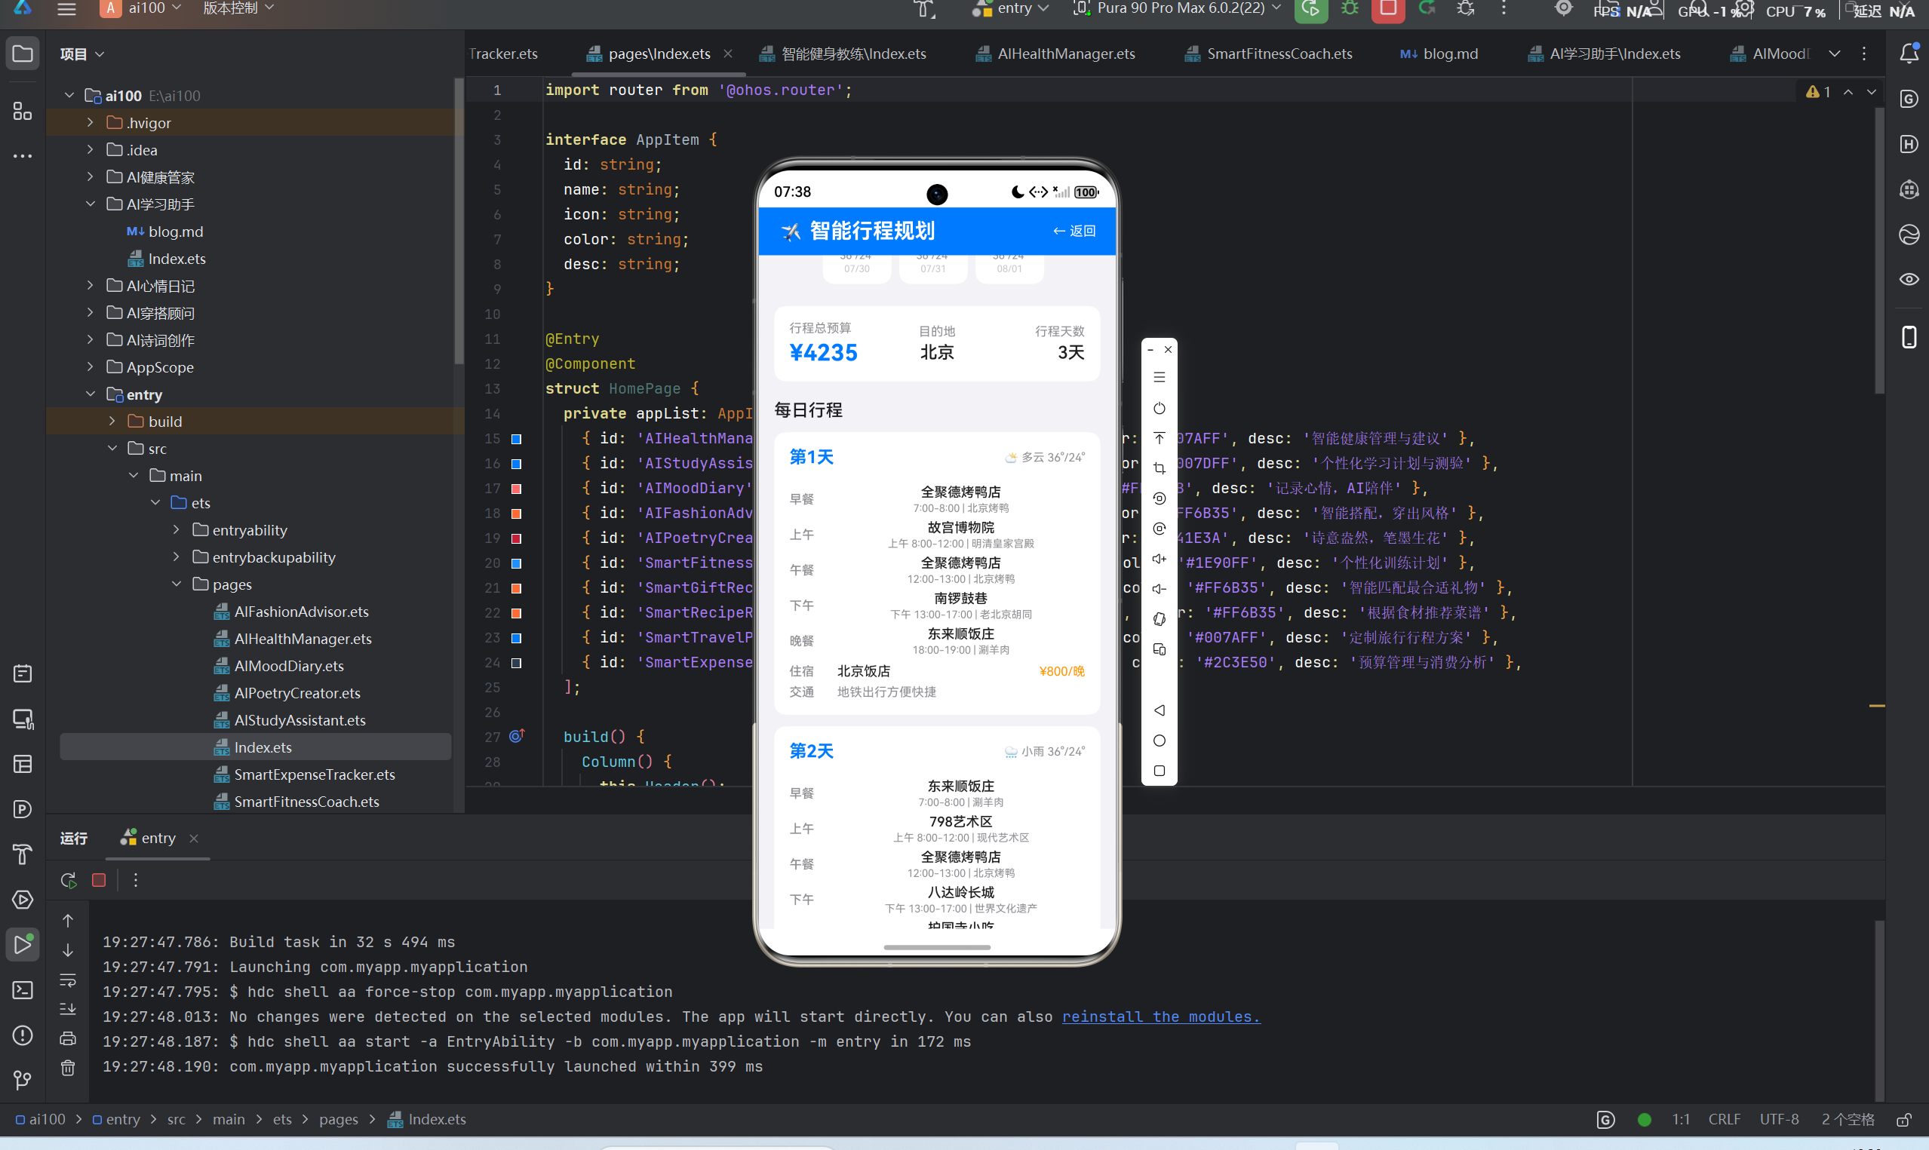Image resolution: width=1929 pixels, height=1150 pixels.
Task: Click 2 个空格 indent setting
Action: point(1847,1120)
